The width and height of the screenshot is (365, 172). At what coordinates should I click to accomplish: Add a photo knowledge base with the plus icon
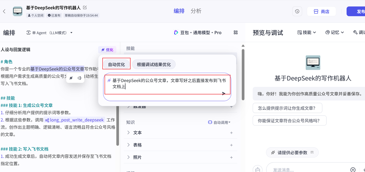tap(231, 157)
